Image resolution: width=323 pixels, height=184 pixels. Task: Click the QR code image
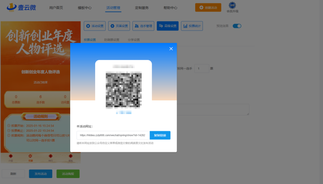[x=124, y=90]
